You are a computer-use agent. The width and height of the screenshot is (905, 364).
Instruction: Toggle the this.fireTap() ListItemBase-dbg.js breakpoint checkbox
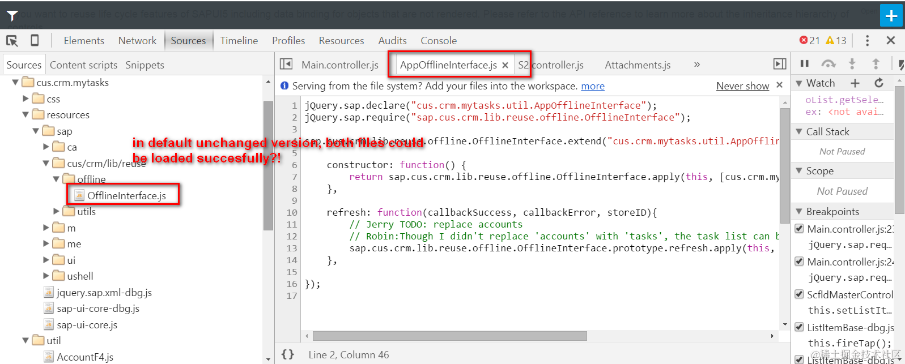click(x=799, y=327)
